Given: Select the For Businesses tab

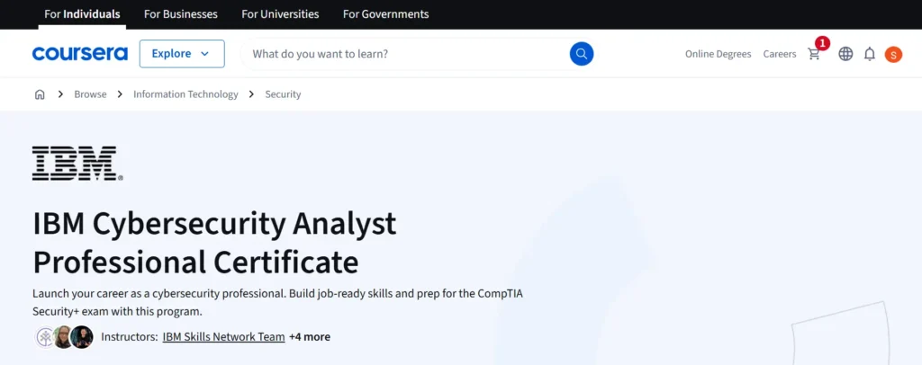Looking at the screenshot, I should pos(180,14).
